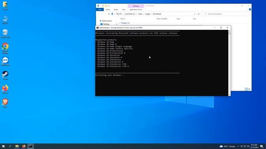Open the Brave browser desktop shortcut
The height and width of the screenshot is (149, 266).
[5, 103]
